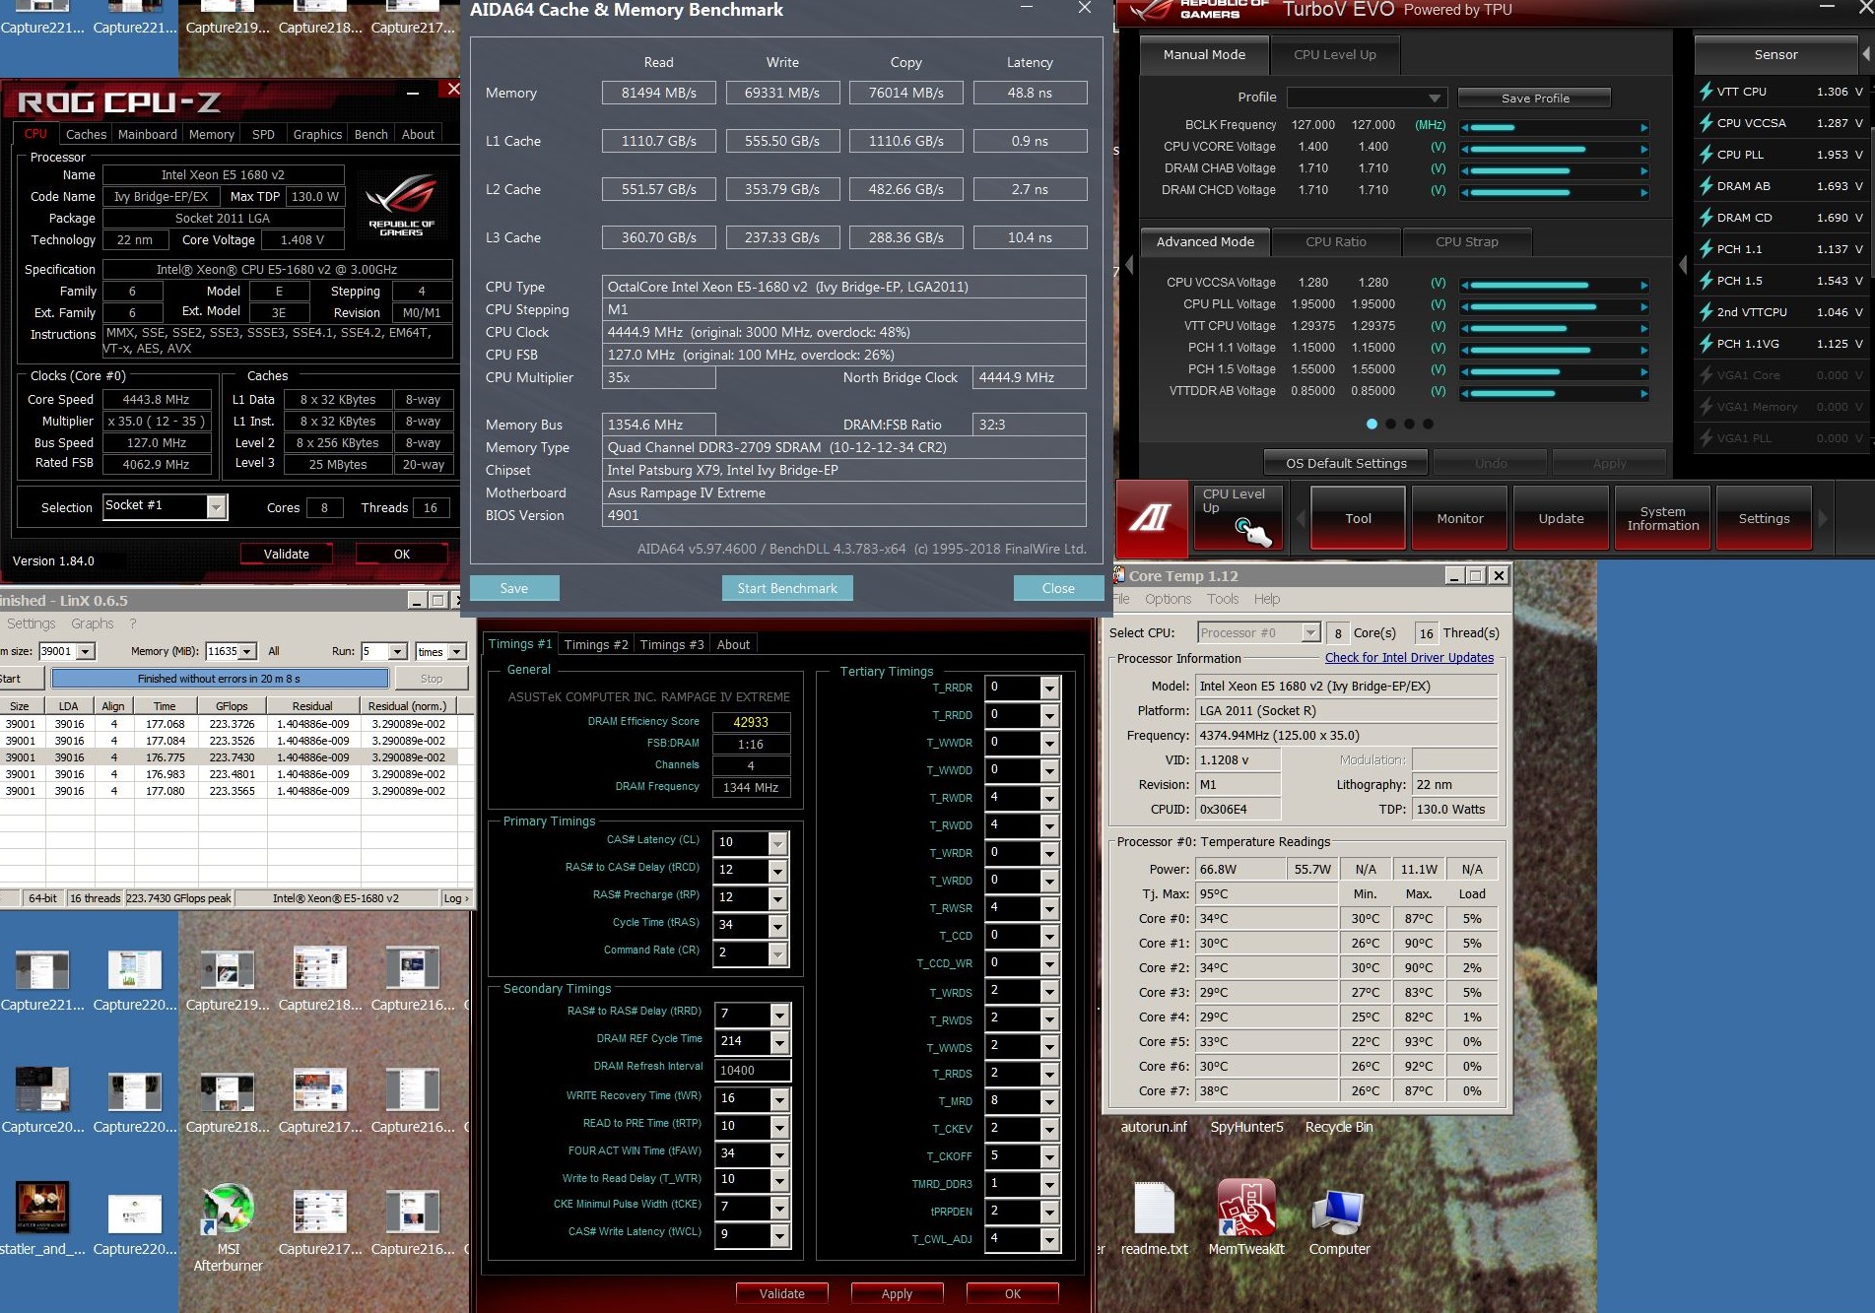This screenshot has height=1313, width=1875.
Task: Open the MSI Afterburner desktop shortcut
Action: (229, 1211)
